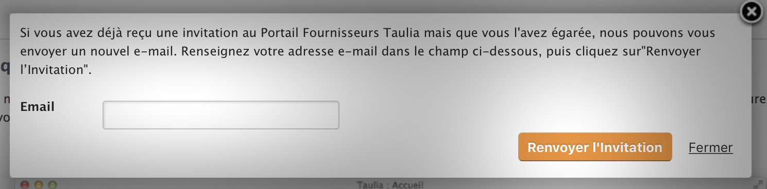Click the Taulia : Accueil window title
Viewport: 767px width, 189px height.
(x=390, y=184)
